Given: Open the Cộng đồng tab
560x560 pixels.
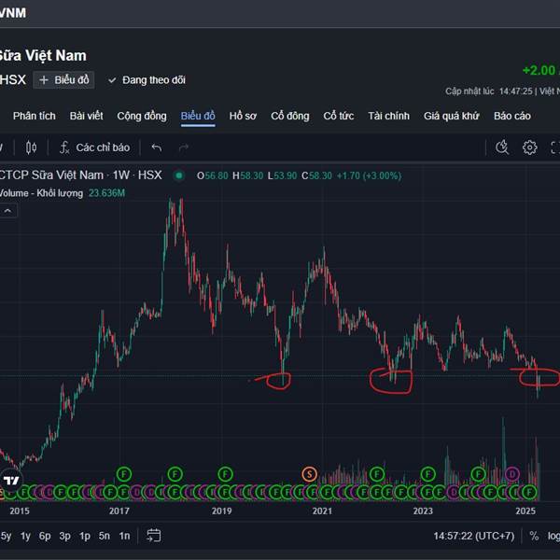Looking at the screenshot, I should coord(142,116).
